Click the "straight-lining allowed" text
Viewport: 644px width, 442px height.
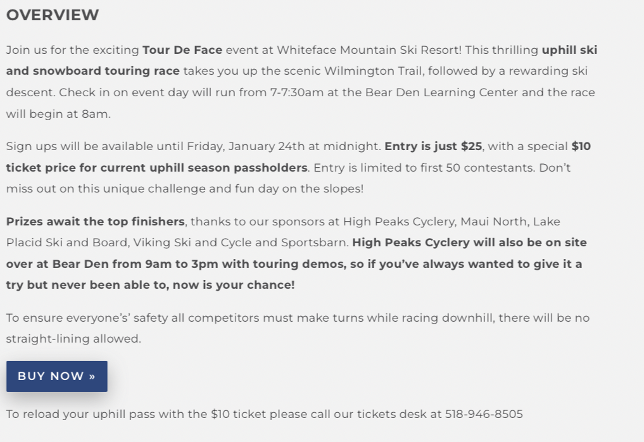pos(73,339)
